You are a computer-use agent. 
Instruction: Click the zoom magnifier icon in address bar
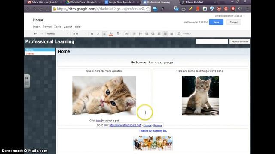click(x=143, y=9)
